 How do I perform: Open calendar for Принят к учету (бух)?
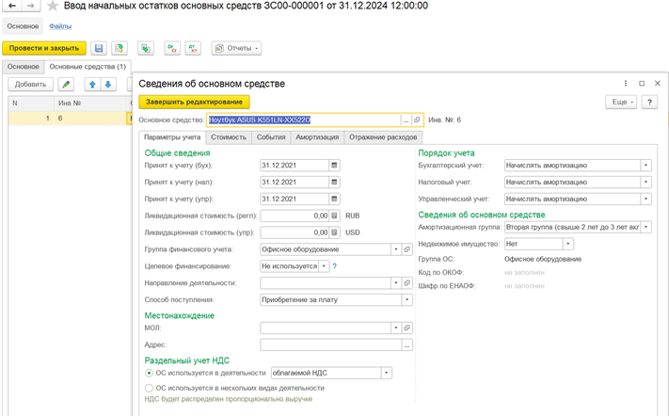pos(335,165)
